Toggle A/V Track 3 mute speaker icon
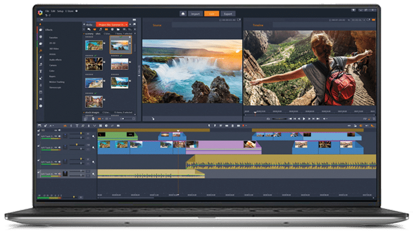The width and height of the screenshot is (413, 232). [x=59, y=162]
